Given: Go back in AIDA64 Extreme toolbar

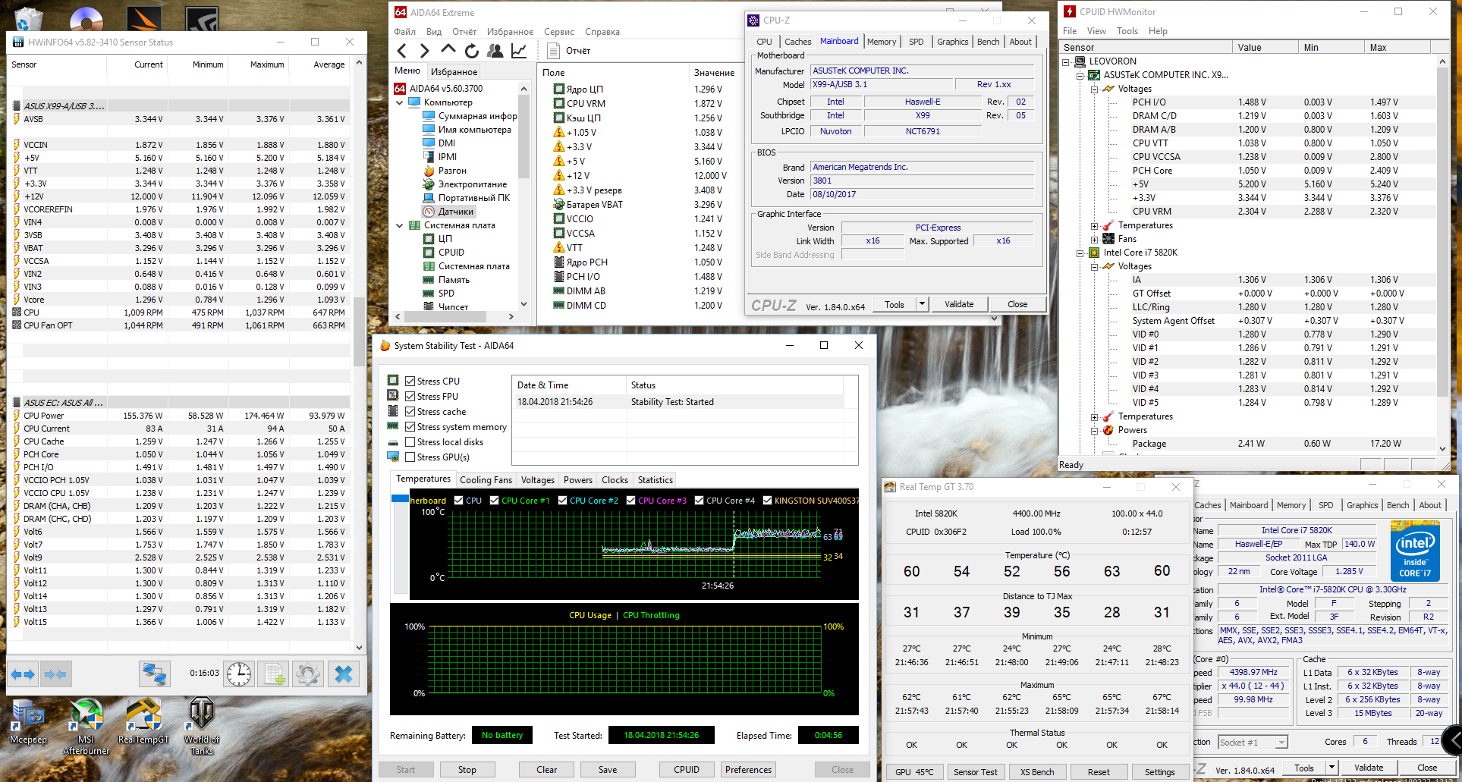Looking at the screenshot, I should [x=402, y=51].
